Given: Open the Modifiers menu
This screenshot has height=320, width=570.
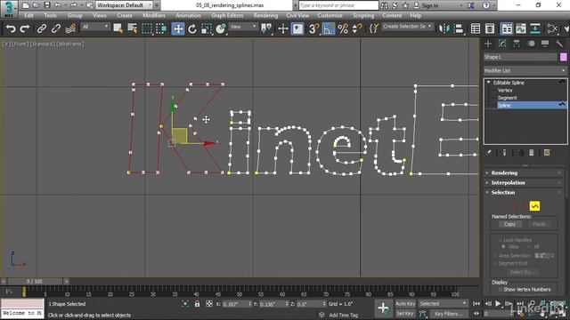Looking at the screenshot, I should point(154,16).
